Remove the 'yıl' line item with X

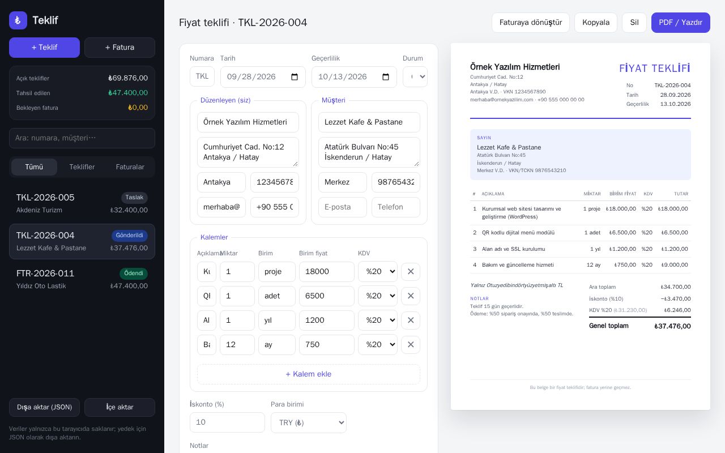(411, 320)
